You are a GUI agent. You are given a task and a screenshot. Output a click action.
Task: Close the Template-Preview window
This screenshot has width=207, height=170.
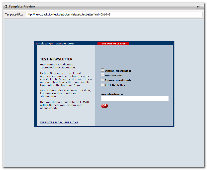pos(202,6)
